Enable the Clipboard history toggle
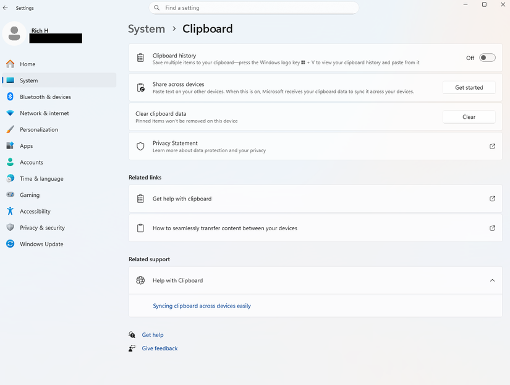 pyautogui.click(x=487, y=57)
